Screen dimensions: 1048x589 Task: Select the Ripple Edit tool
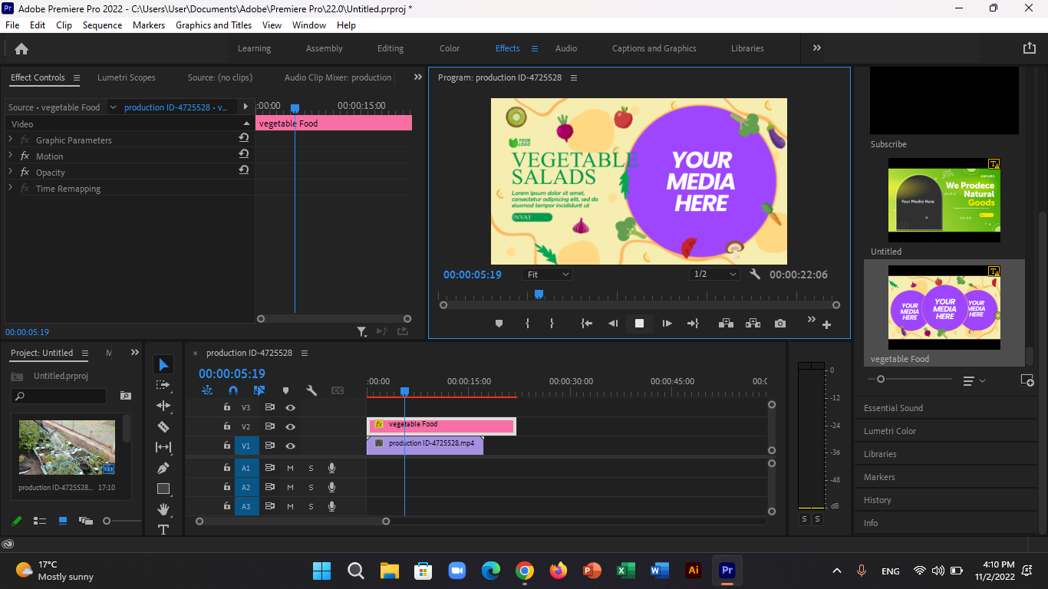point(163,406)
